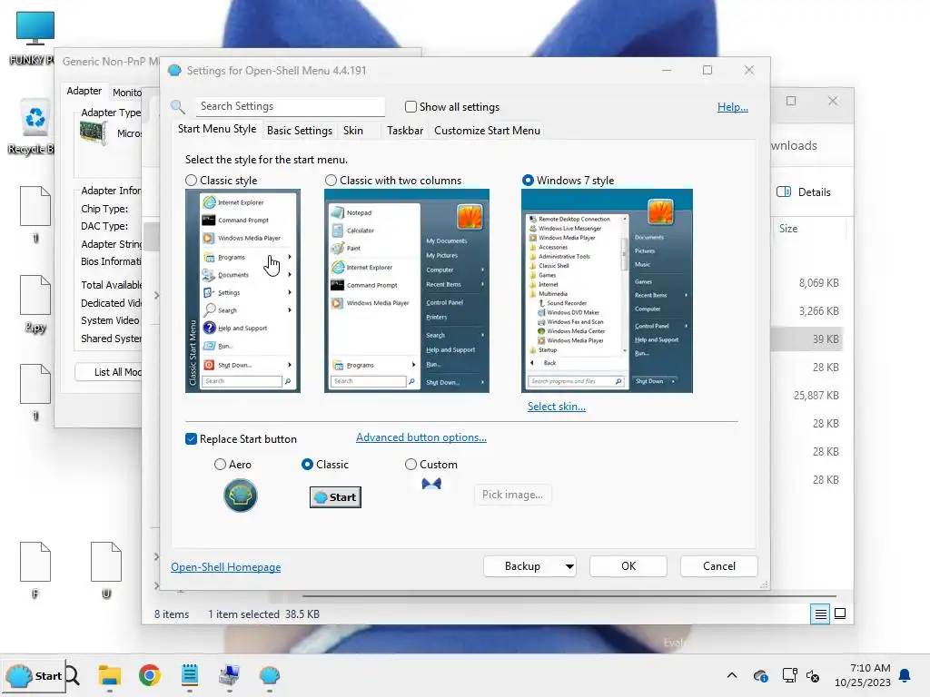The height and width of the screenshot is (697, 930).
Task: Select the Windows 7 style radio button
Action: click(528, 181)
